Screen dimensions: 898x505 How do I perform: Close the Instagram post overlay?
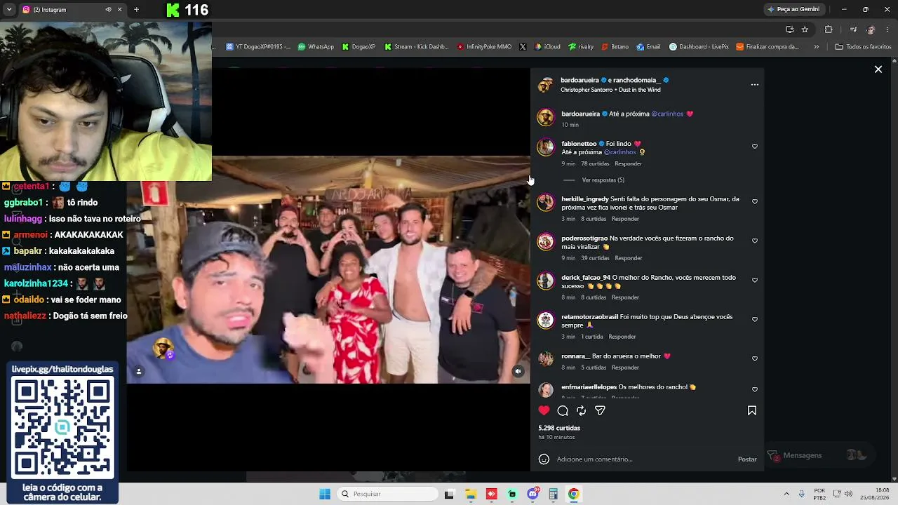[878, 69]
